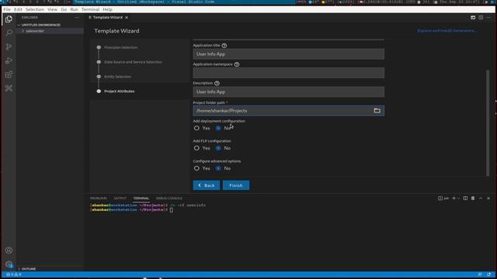
Task: Open the Run menu
Action: [74, 9]
